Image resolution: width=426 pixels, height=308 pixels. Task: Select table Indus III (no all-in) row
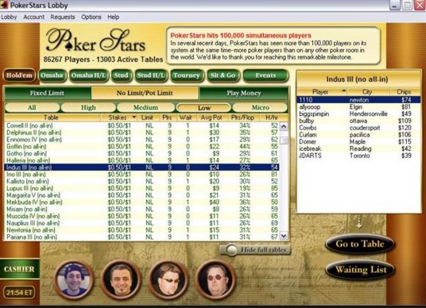[x=141, y=167]
